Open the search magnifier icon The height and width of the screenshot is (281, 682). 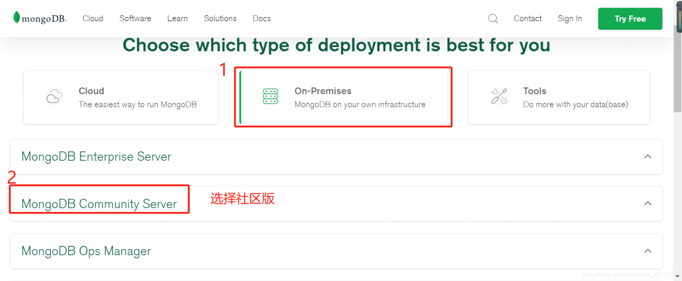tap(493, 19)
